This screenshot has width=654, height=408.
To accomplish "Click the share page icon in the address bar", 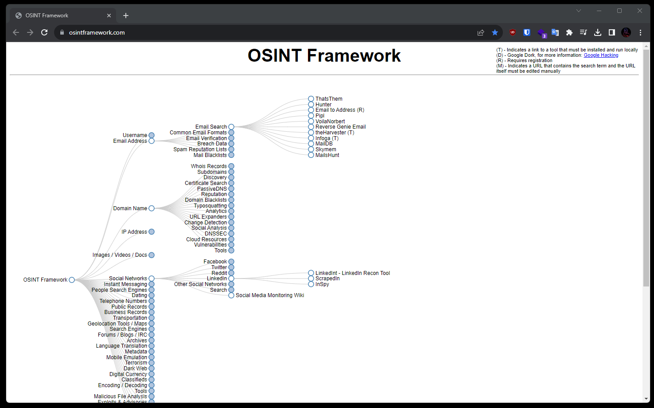I will pos(481,32).
